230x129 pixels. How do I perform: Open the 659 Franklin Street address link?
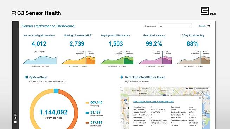(x=153, y=102)
